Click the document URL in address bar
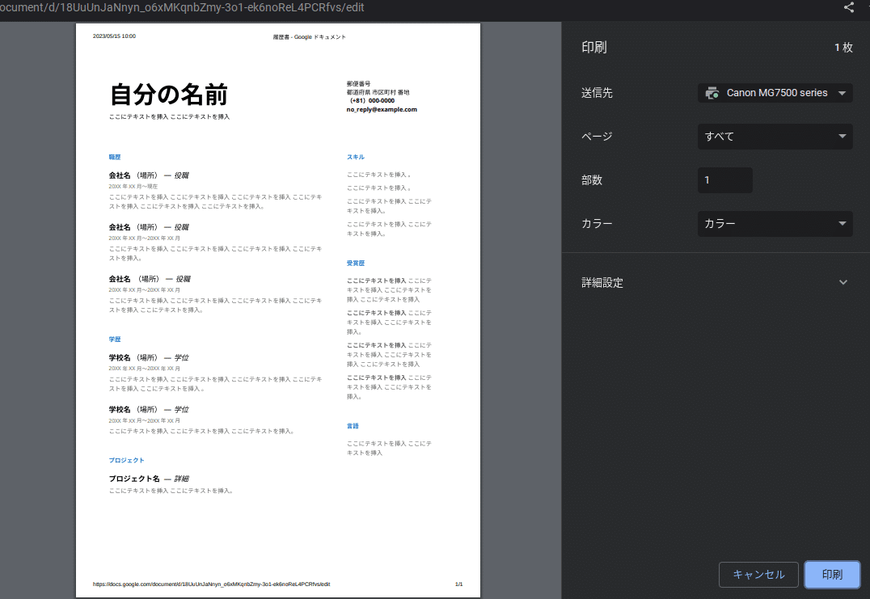870x599 pixels. point(182,7)
